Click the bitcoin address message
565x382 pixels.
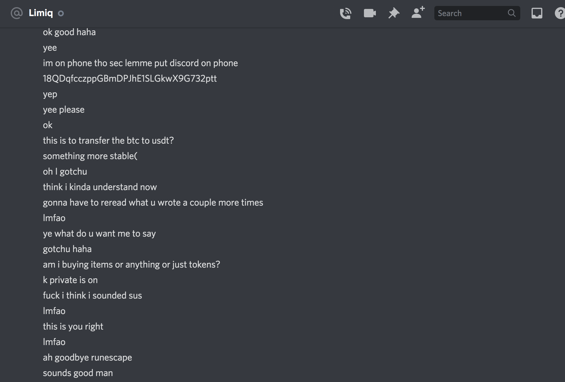(130, 79)
